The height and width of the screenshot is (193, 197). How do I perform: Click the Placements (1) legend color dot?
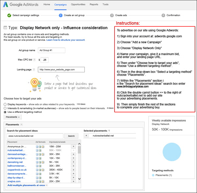(x=153, y=175)
